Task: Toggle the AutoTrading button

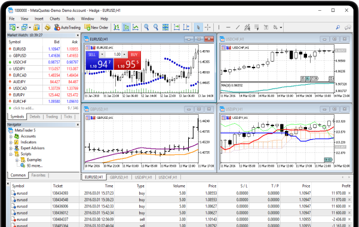Action: point(67,27)
